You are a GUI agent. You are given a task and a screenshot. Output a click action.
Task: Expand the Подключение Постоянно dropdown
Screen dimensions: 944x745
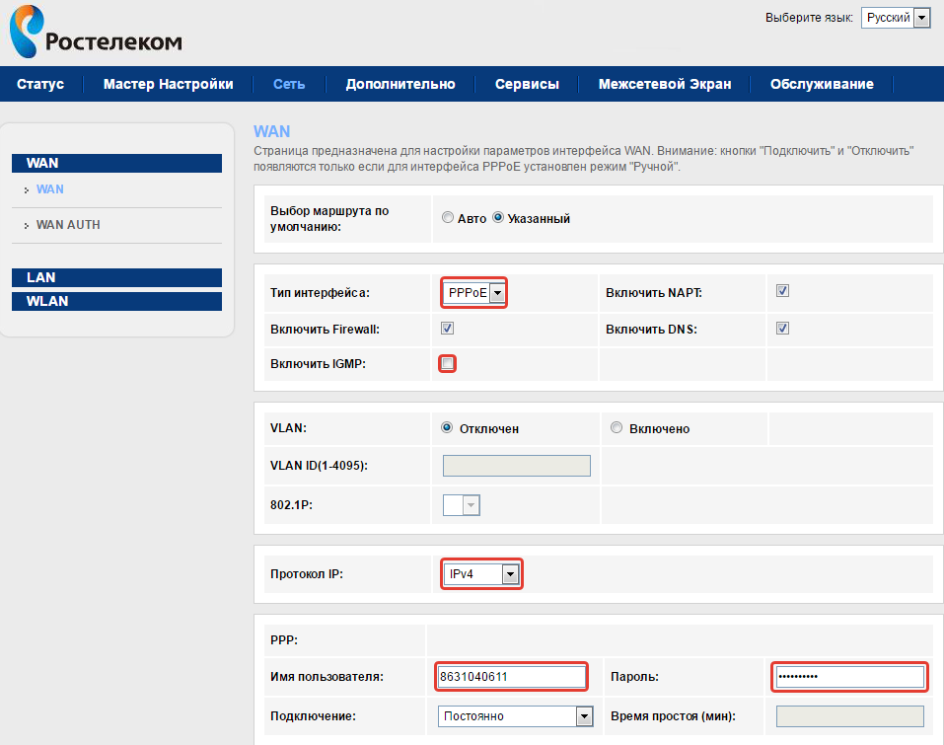(515, 716)
